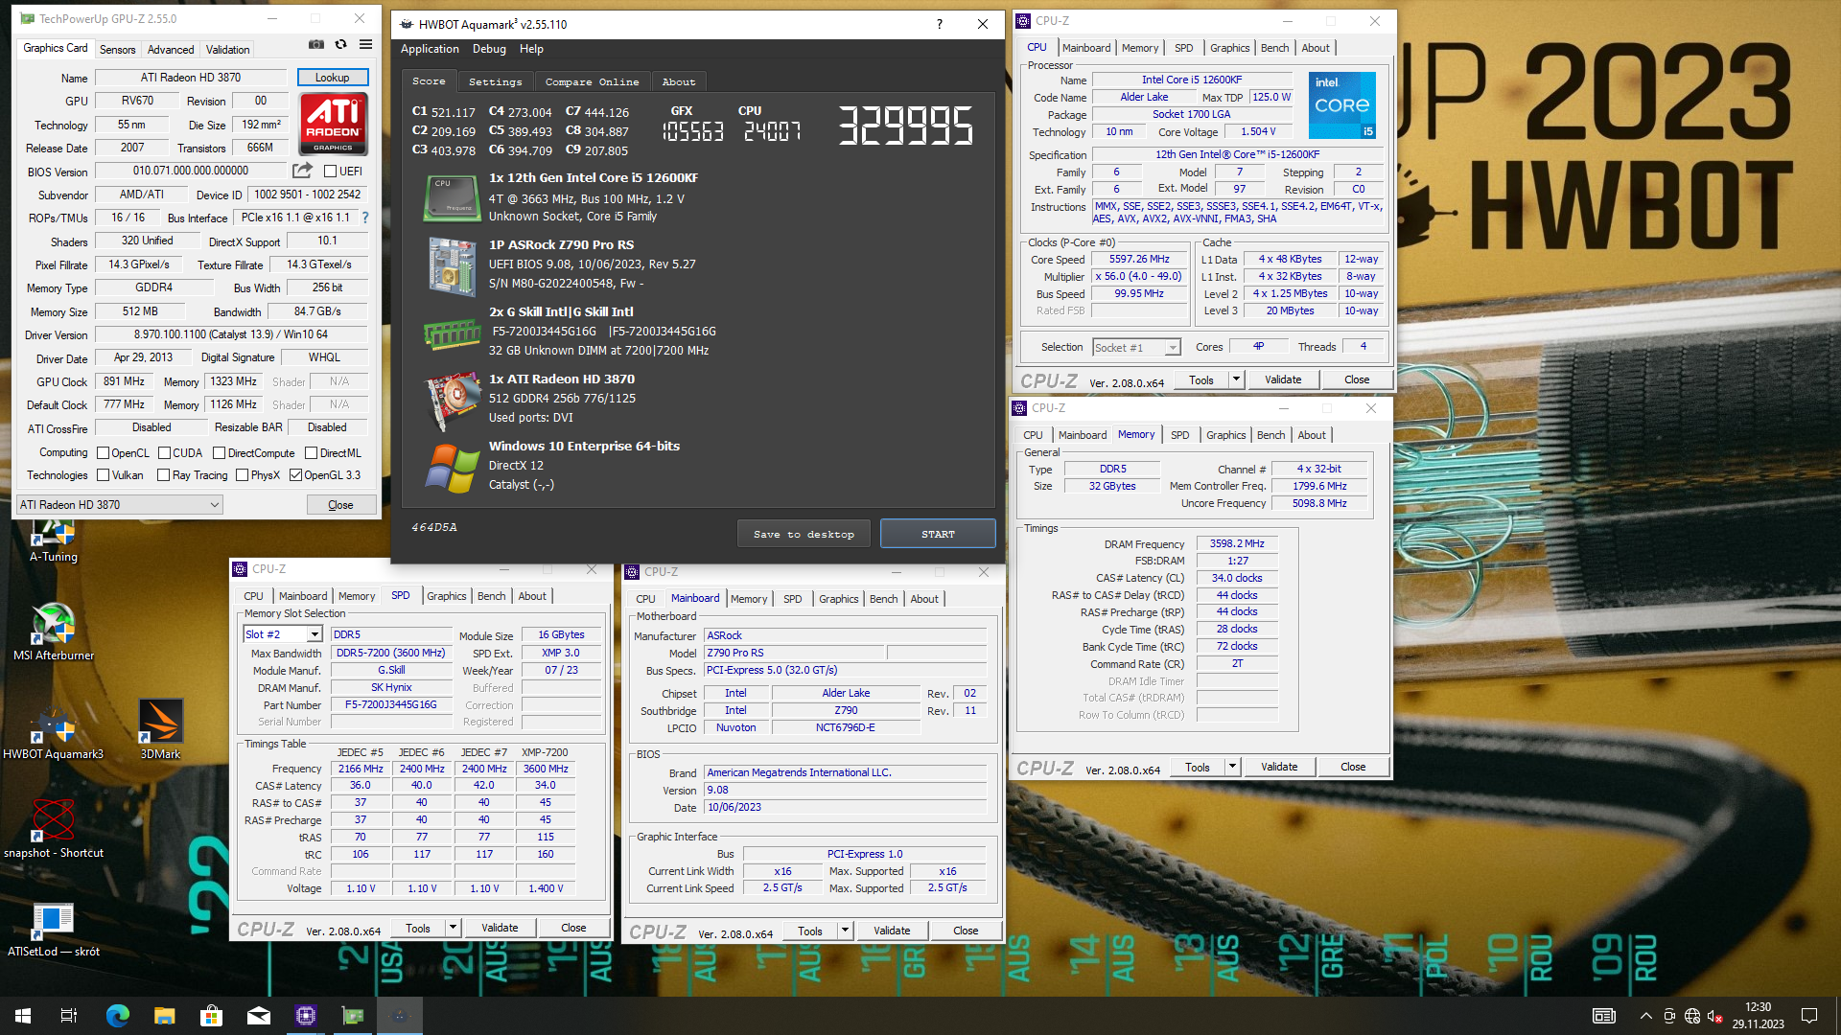
Task: Click the Part Number field F5-7200J3445G16G
Action: [390, 704]
